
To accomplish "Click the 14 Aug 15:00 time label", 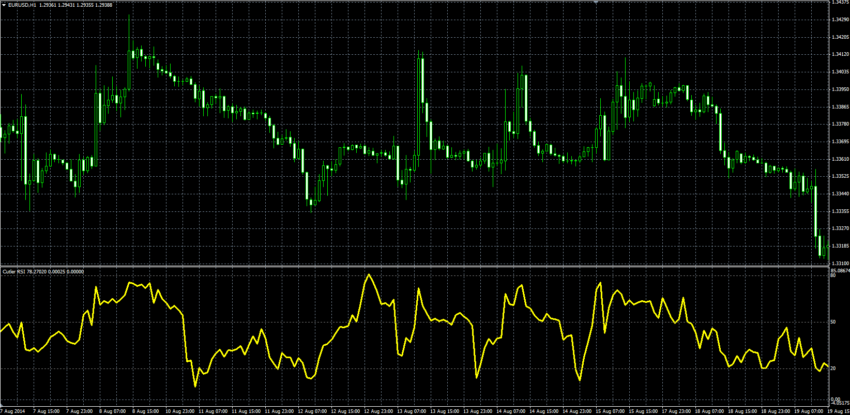I will (x=544, y=411).
